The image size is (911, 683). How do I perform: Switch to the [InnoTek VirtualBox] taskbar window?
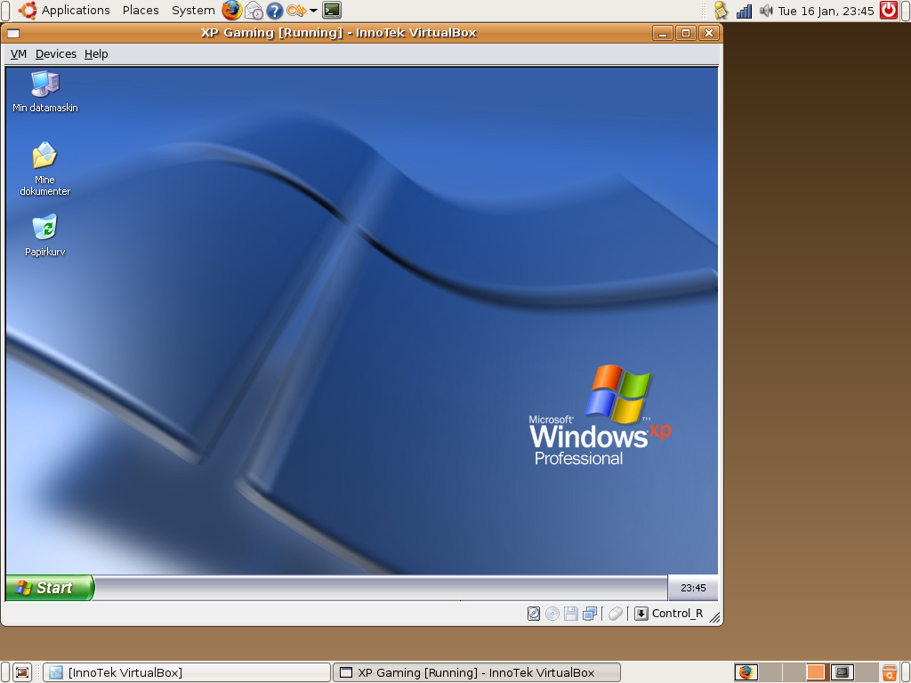click(x=187, y=672)
